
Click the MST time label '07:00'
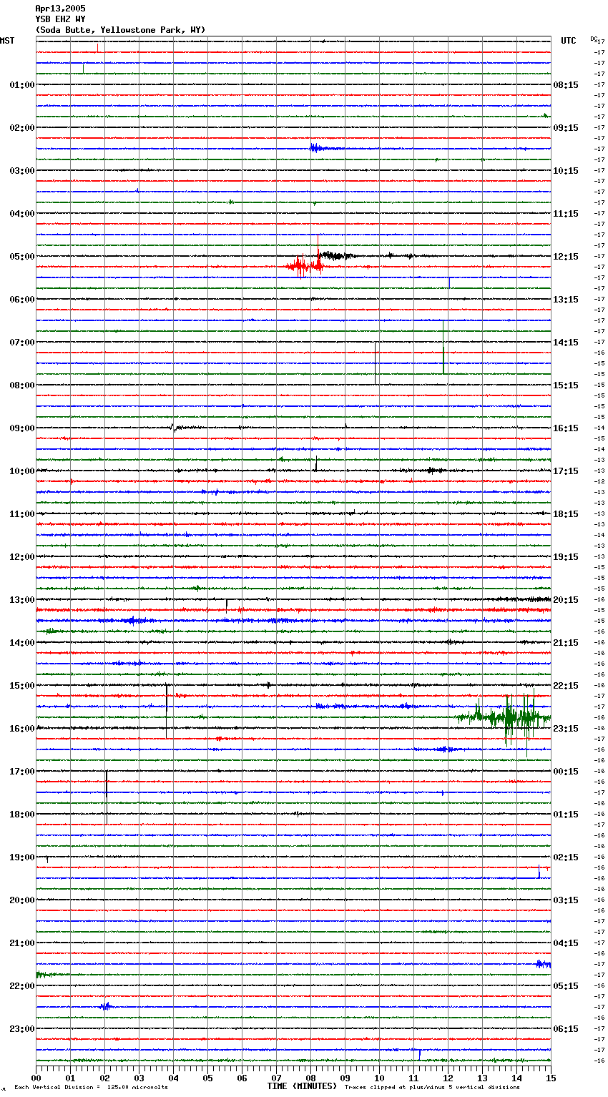[x=22, y=343]
